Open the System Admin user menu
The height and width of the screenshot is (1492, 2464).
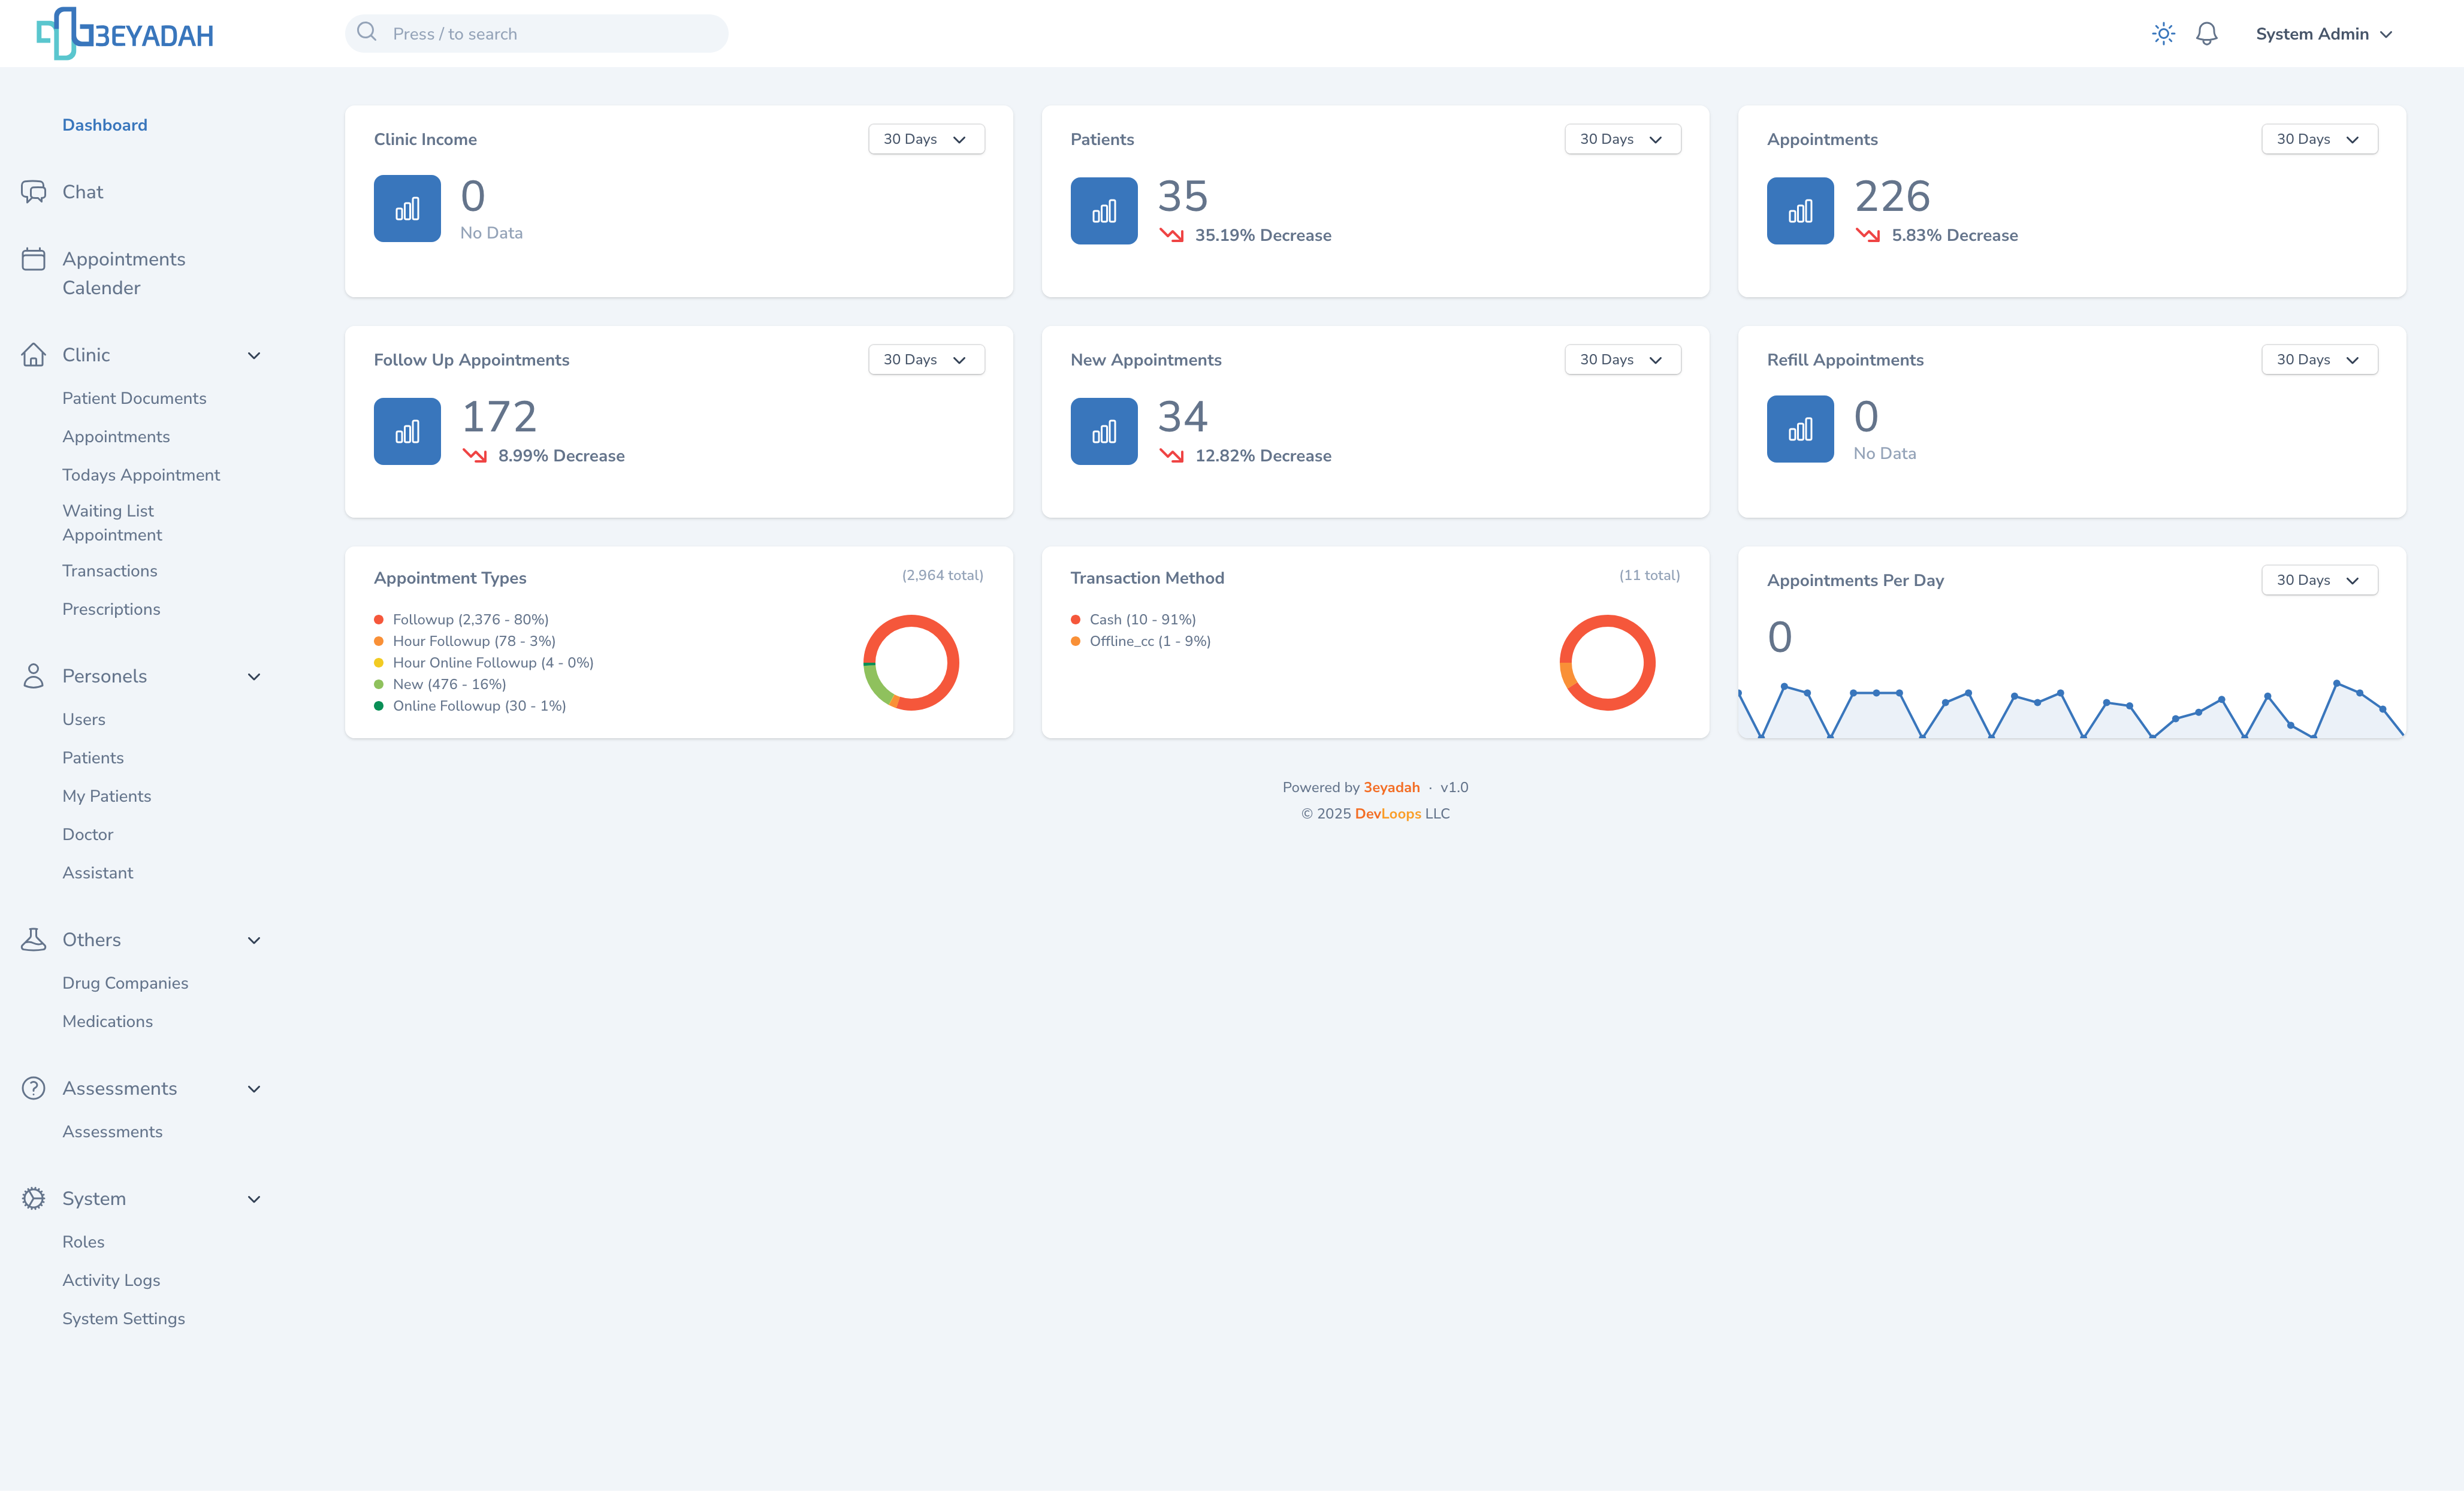click(2322, 34)
